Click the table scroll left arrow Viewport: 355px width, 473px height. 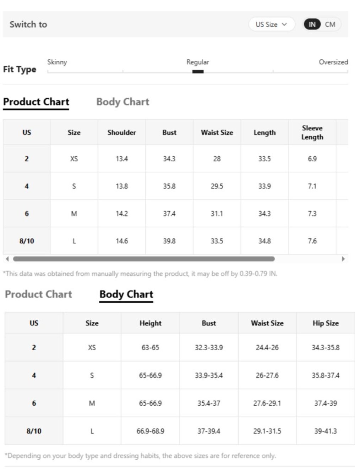click(7, 259)
